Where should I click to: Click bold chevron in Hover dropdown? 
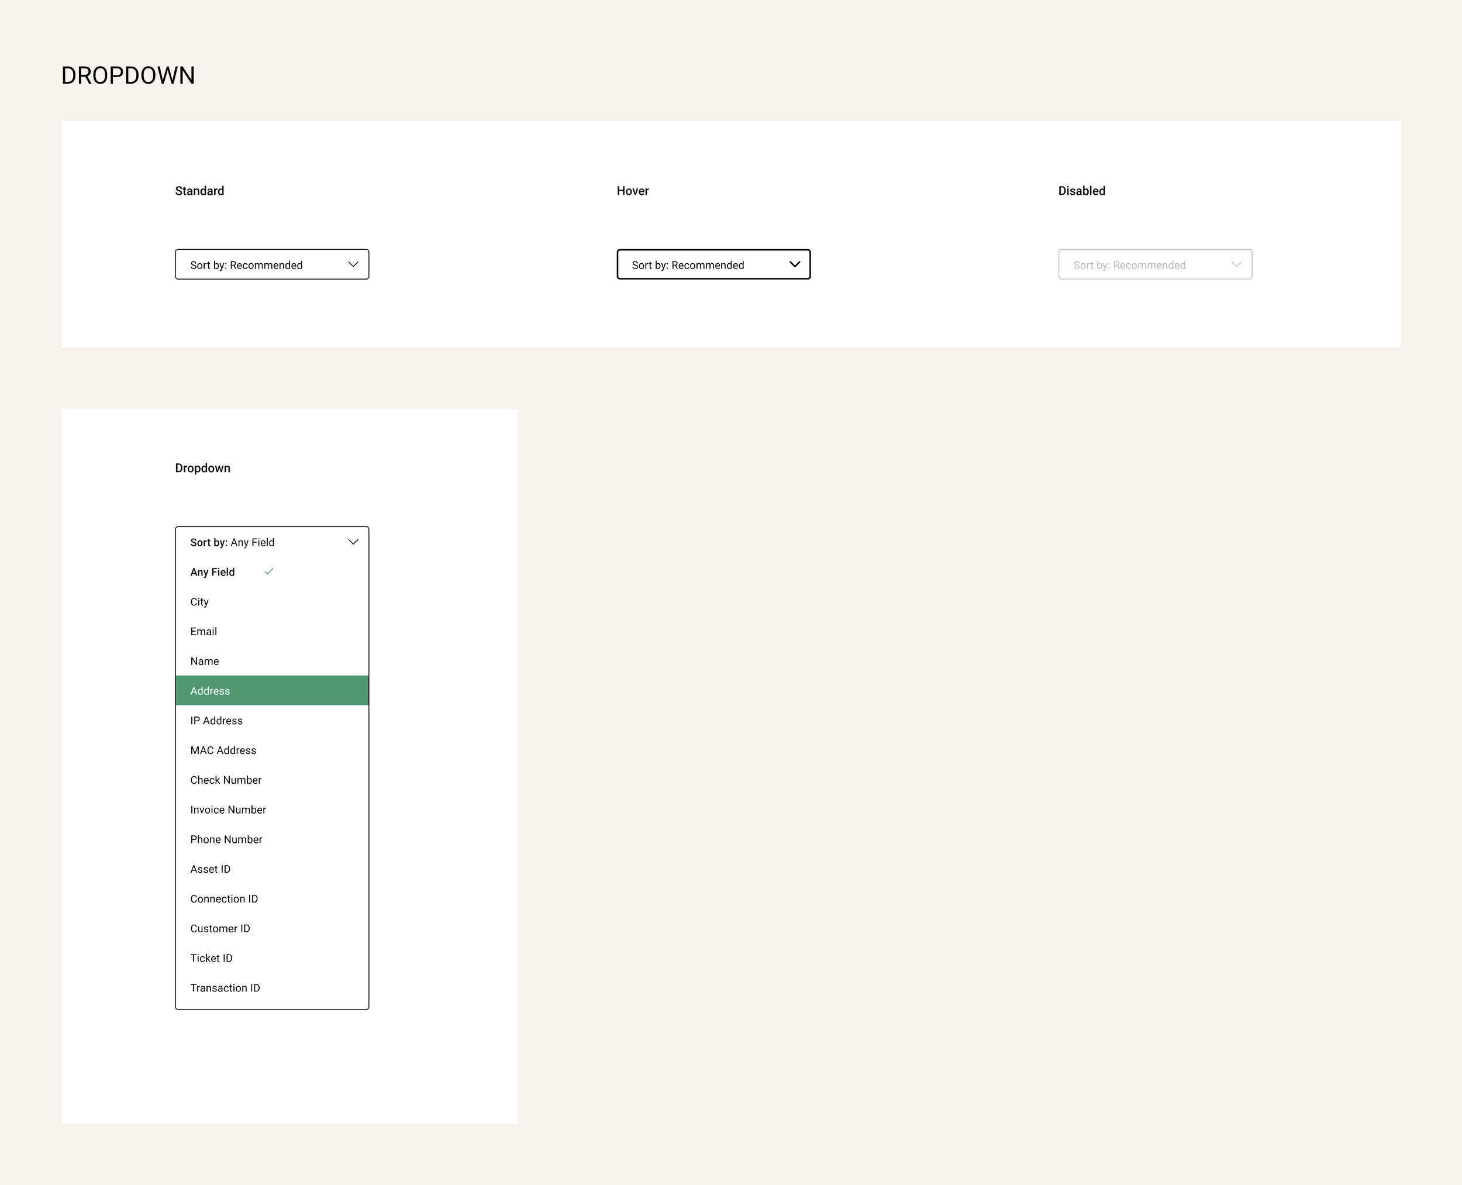[795, 264]
